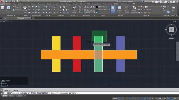The height and width of the screenshot is (100, 179).
Task: Open the Annotate ribbon tab
Action: tap(56, 4)
